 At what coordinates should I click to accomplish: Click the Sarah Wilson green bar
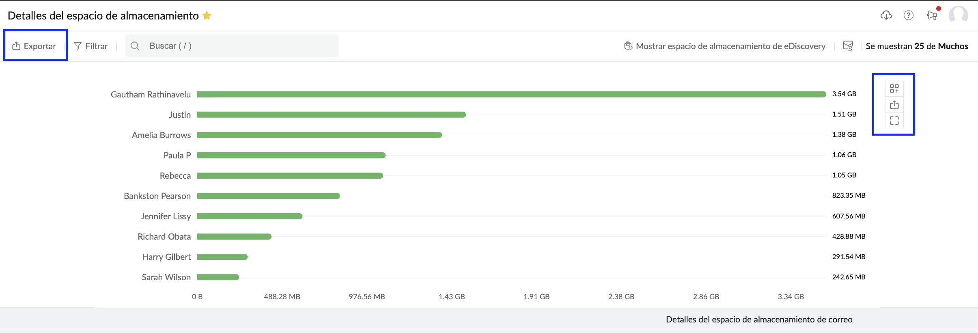click(218, 277)
